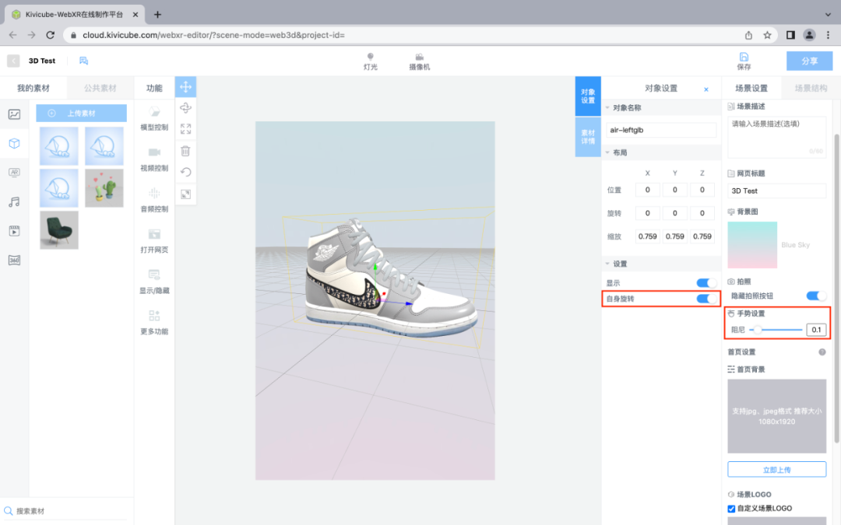Select the rotate tool in toolbar
Image resolution: width=841 pixels, height=525 pixels.
[185, 107]
